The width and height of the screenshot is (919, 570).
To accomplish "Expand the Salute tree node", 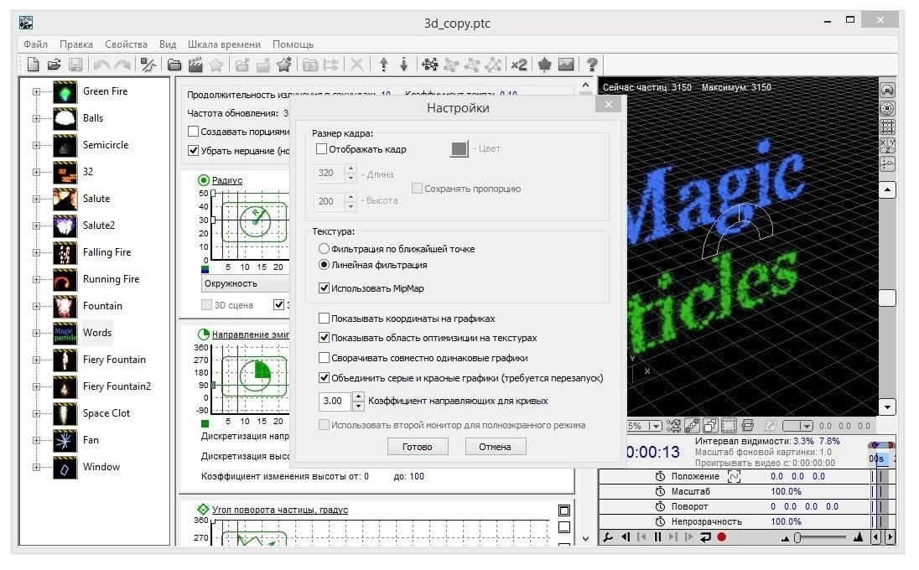I will coord(36,199).
